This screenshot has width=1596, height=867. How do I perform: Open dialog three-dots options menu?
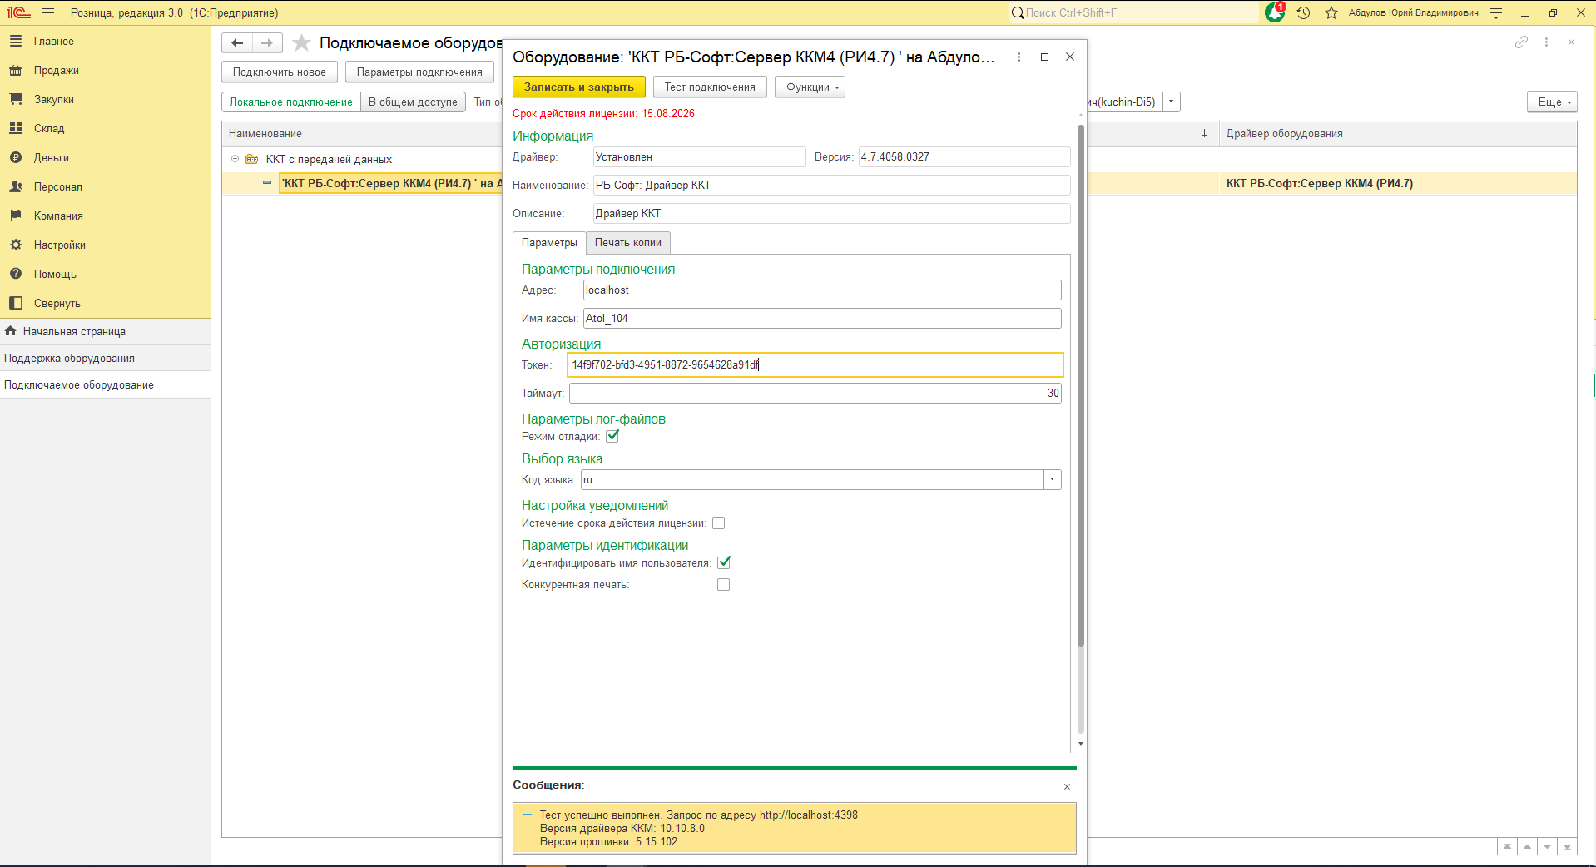coord(1019,57)
